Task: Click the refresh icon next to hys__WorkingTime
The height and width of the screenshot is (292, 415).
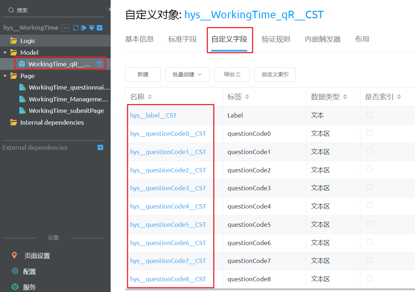Action: coord(76,28)
